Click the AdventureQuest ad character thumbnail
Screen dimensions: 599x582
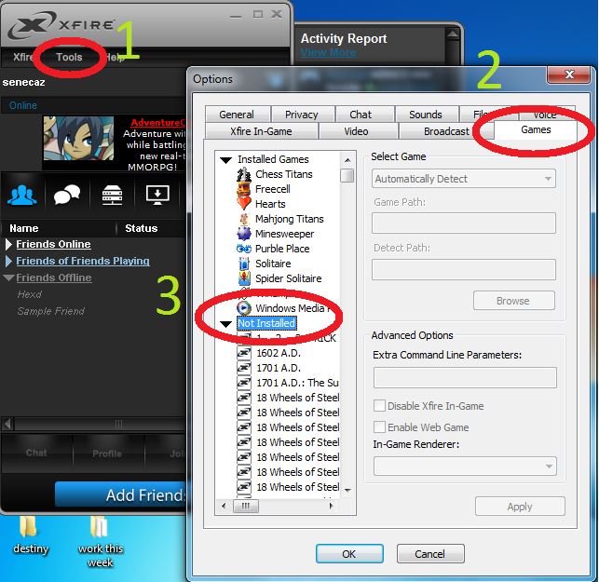tap(78, 138)
